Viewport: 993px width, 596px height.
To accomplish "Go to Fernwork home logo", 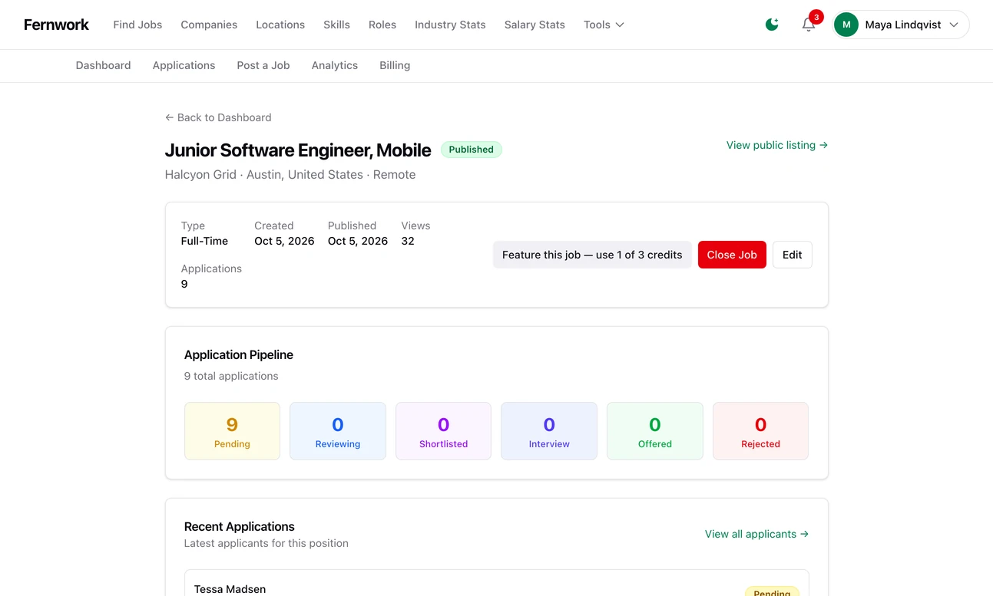I will [x=56, y=25].
